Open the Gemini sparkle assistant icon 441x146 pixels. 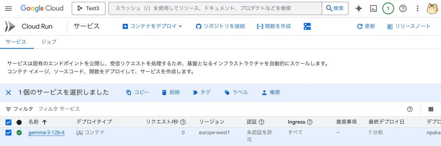coord(359,8)
